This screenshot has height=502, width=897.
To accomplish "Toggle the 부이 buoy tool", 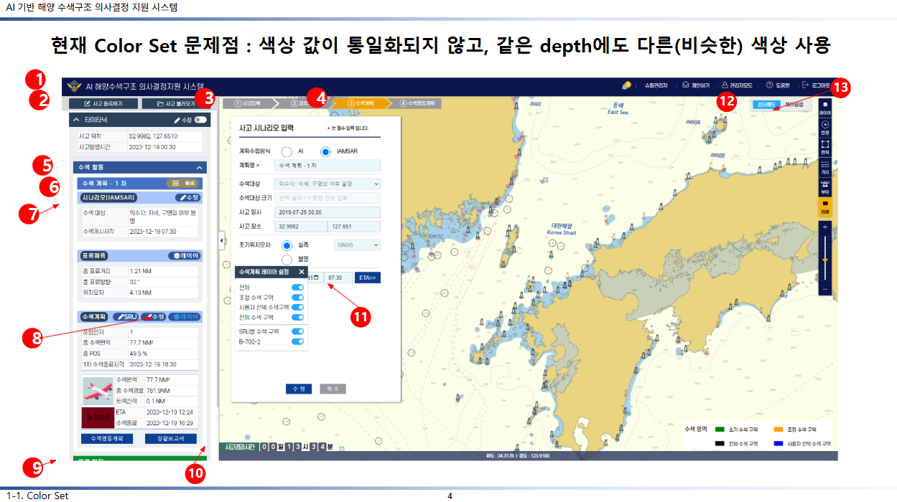I will point(825,187).
